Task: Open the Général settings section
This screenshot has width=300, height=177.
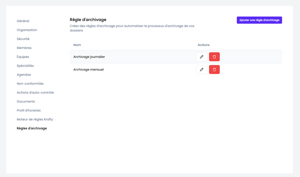Action: 23,21
